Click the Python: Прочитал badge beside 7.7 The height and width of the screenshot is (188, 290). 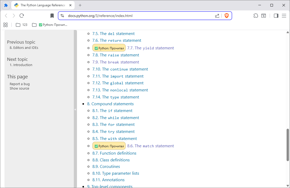click(109, 48)
